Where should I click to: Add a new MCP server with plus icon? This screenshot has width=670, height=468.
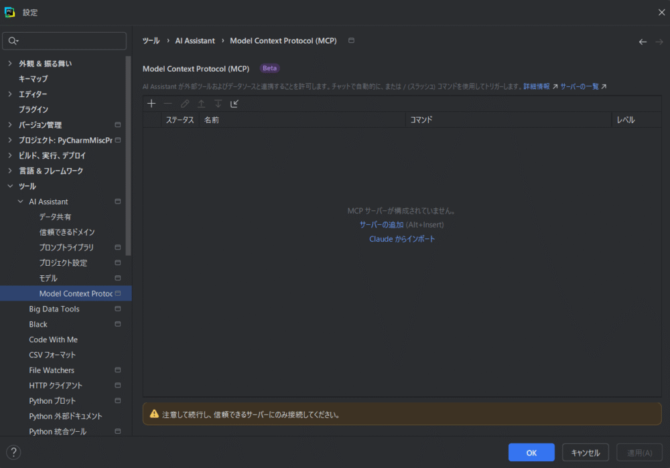pyautogui.click(x=151, y=104)
